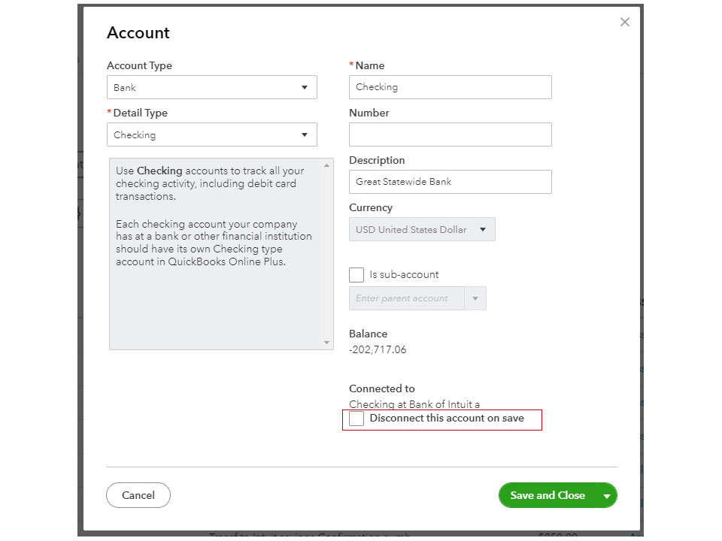The width and height of the screenshot is (722, 541).
Task: Expand the Save and Close arrow menu
Action: (607, 496)
